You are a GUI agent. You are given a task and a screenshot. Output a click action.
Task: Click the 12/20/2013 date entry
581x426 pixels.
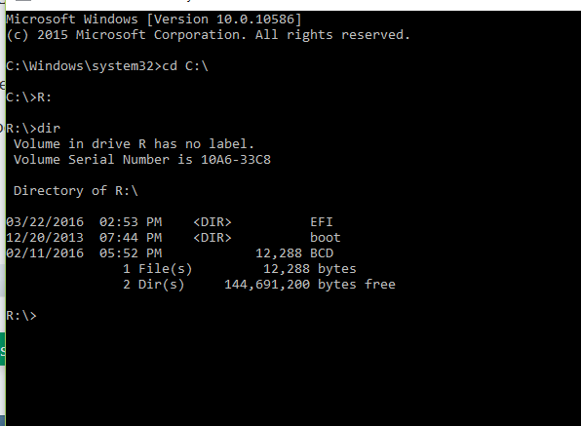pyautogui.click(x=45, y=238)
